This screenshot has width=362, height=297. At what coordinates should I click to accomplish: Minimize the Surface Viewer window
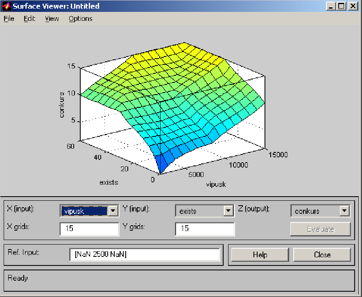(x=331, y=6)
